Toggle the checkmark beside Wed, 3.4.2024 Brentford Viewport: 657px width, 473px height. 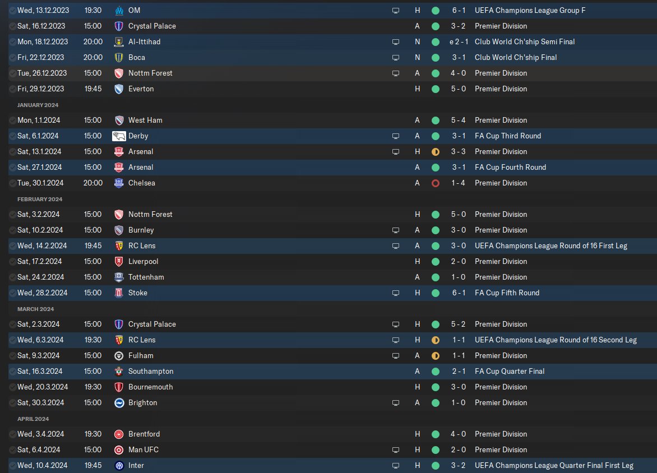click(12, 434)
